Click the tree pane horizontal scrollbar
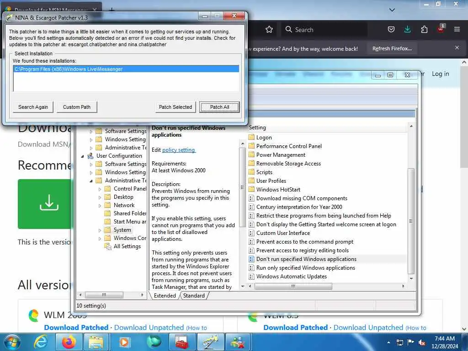 click(x=104, y=295)
